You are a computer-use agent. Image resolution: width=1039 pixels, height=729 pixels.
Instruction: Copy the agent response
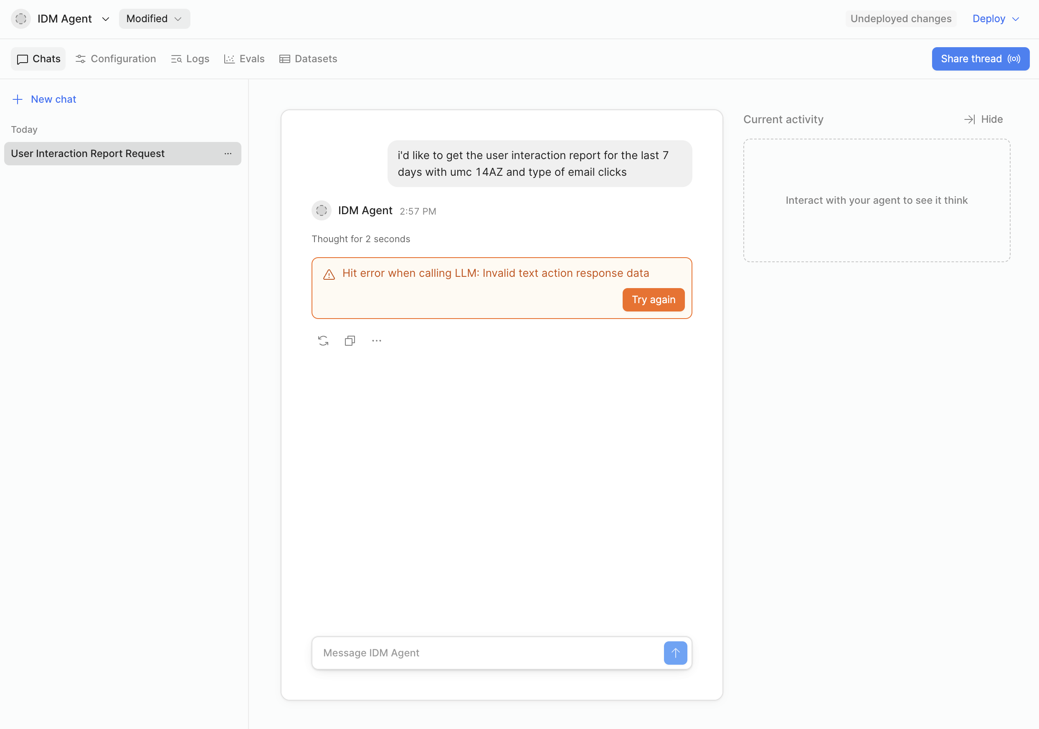pos(350,341)
